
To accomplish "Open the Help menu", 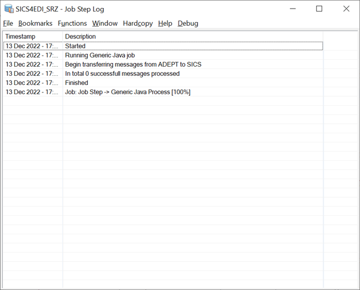I will (165, 24).
